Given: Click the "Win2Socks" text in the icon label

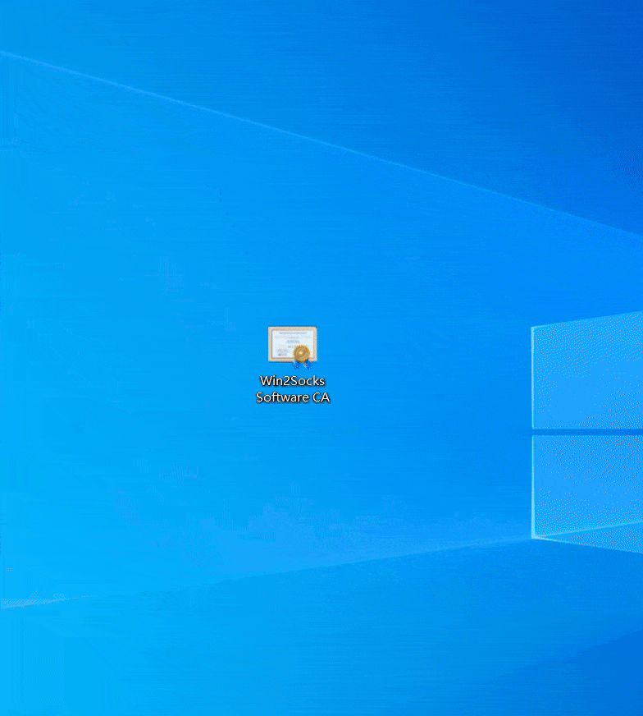Looking at the screenshot, I should point(292,381).
